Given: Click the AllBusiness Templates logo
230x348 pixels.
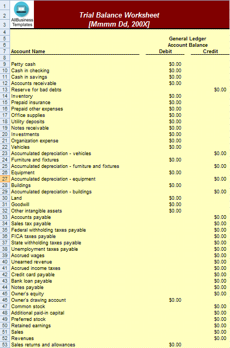Looking at the screenshot, I should click(x=22, y=14).
